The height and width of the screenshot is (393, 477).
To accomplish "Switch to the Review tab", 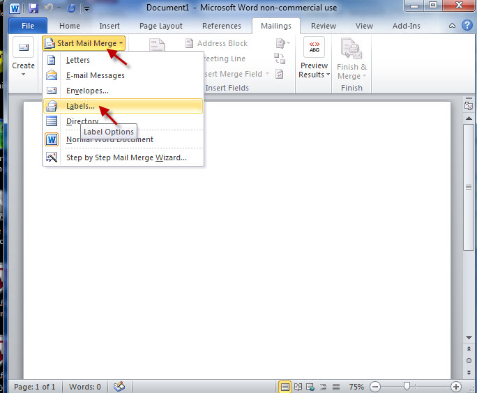I will coord(324,26).
